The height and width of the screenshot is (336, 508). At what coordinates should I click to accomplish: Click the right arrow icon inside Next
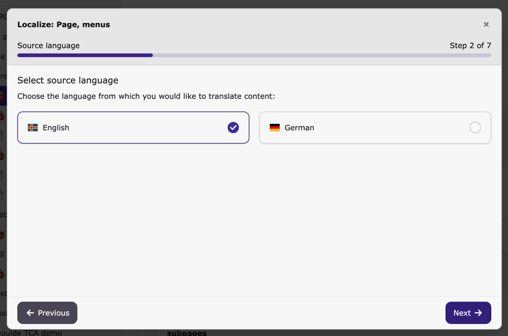pos(478,313)
